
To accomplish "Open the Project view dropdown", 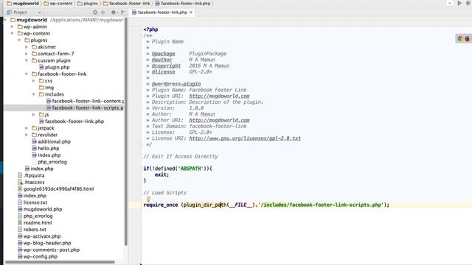I will click(39, 13).
